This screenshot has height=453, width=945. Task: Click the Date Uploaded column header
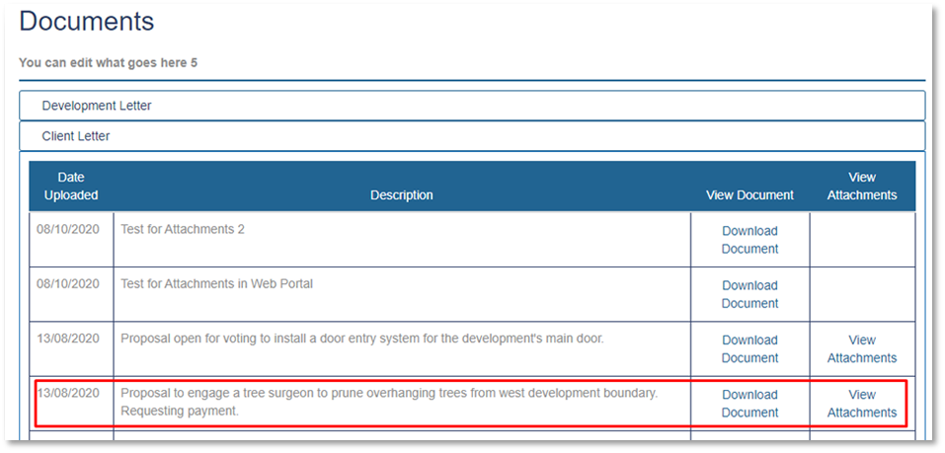71,187
